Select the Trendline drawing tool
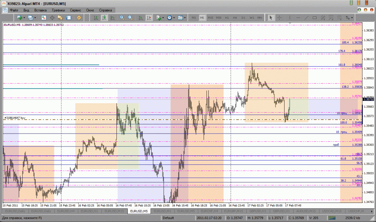This screenshot has width=376, height=222. click(x=306, y=18)
